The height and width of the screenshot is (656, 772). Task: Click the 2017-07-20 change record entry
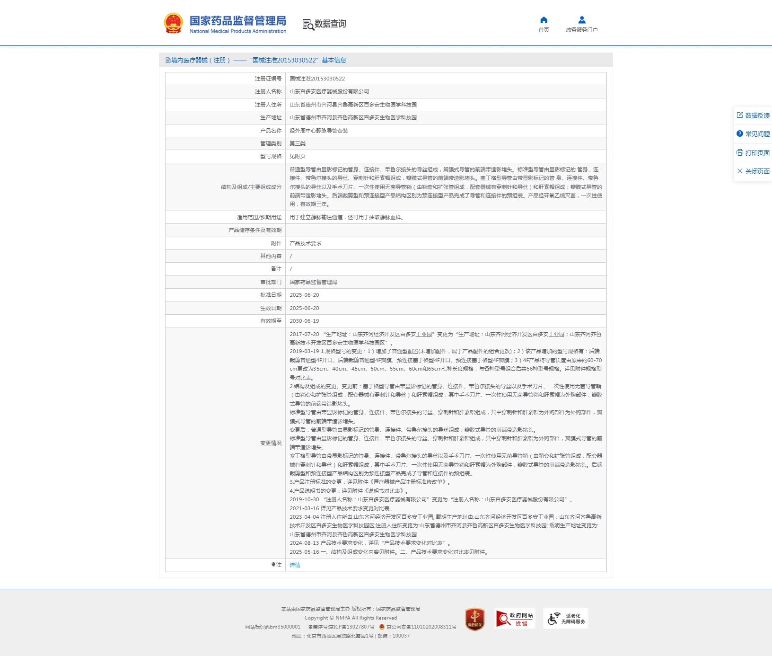[446, 338]
